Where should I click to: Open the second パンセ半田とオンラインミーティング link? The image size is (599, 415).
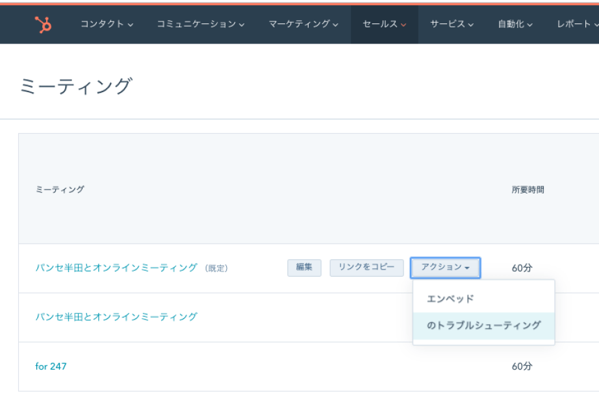click(116, 317)
